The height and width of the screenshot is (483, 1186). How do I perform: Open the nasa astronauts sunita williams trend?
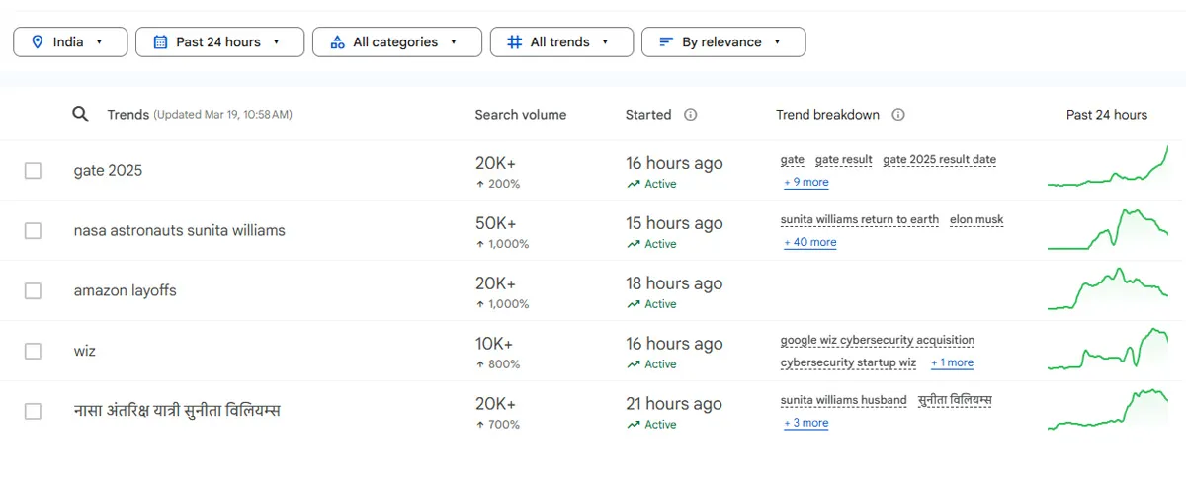point(180,231)
